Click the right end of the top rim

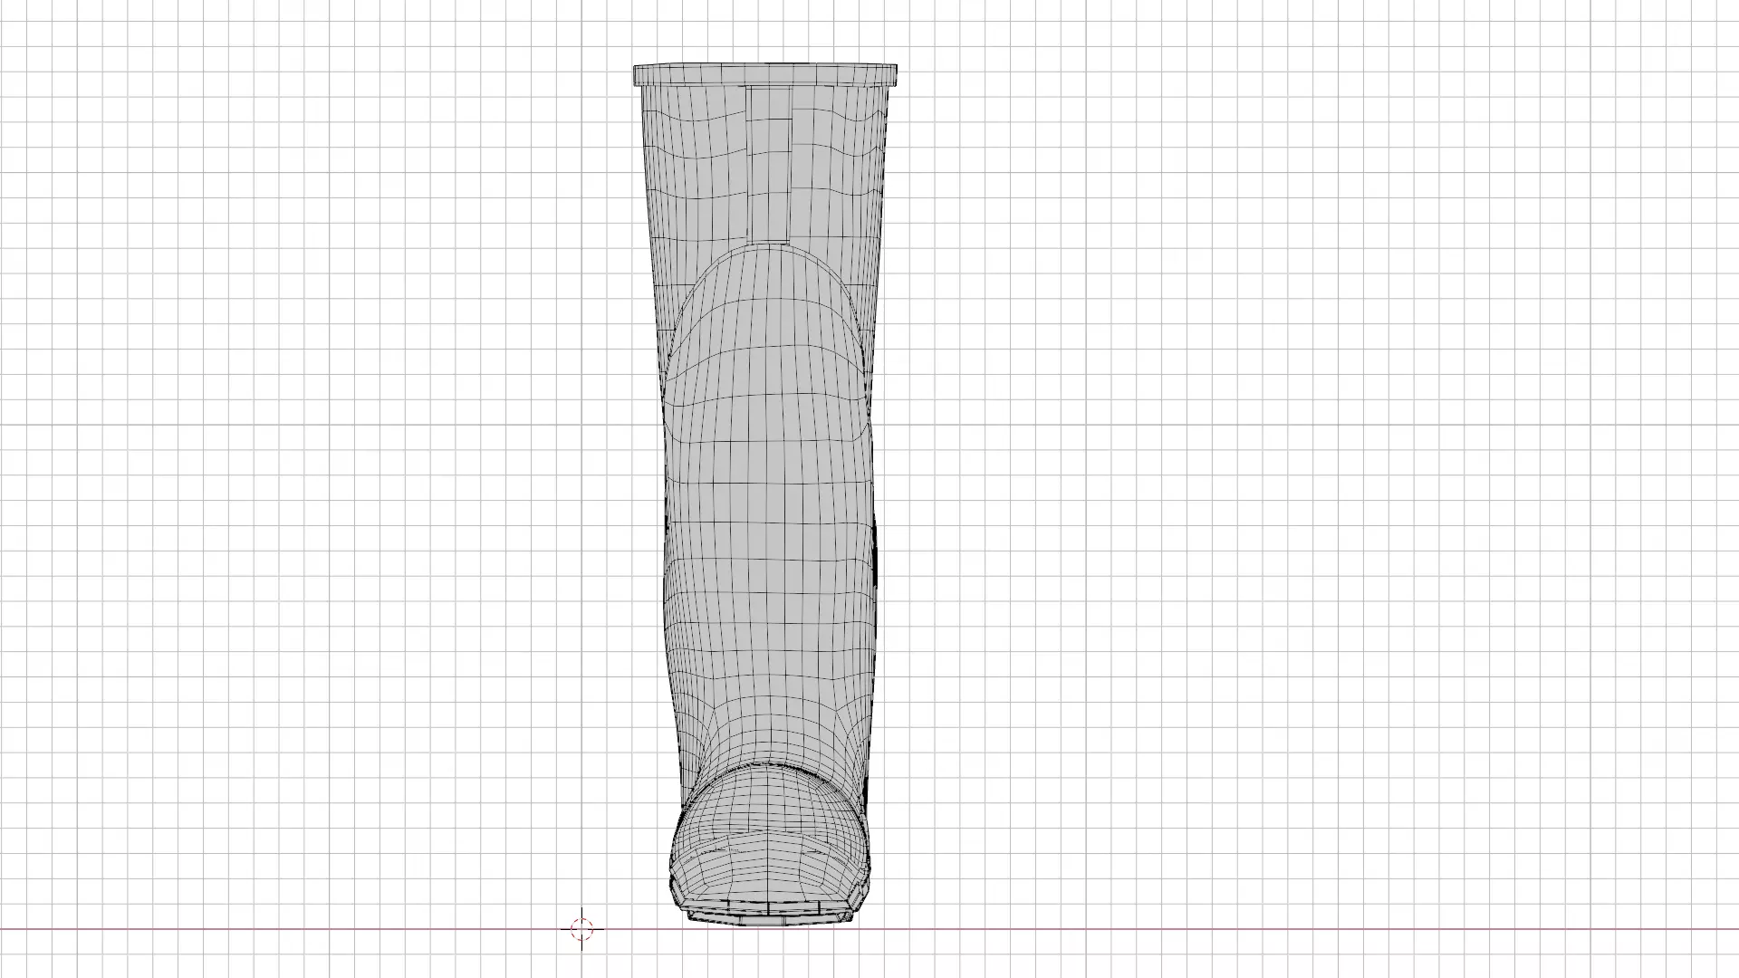[x=893, y=74]
